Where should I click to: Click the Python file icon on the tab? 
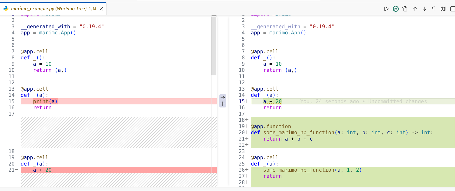tap(6, 9)
